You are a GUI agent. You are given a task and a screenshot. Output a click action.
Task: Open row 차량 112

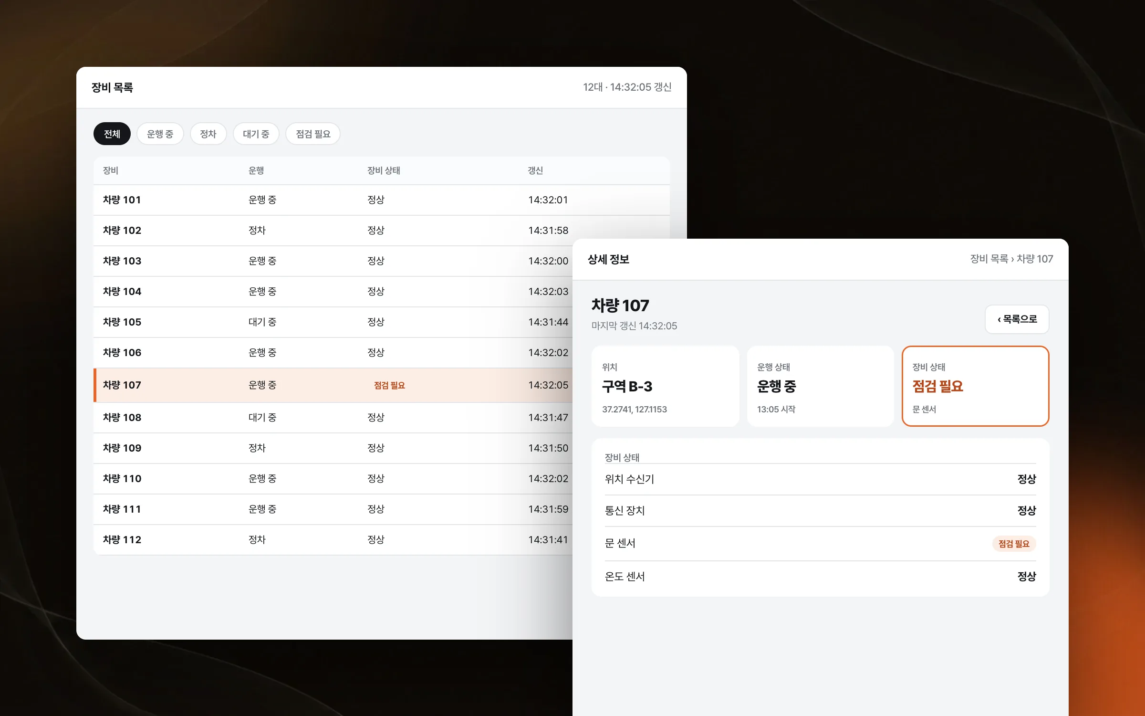(x=333, y=540)
